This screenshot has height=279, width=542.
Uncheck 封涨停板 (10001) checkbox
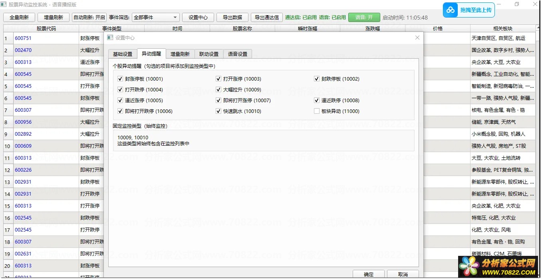point(120,79)
